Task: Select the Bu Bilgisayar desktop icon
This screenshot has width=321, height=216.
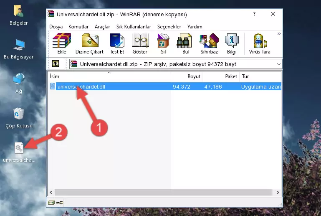Action: [18, 50]
